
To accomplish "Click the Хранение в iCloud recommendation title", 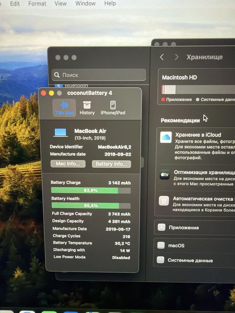I will click(x=198, y=135).
